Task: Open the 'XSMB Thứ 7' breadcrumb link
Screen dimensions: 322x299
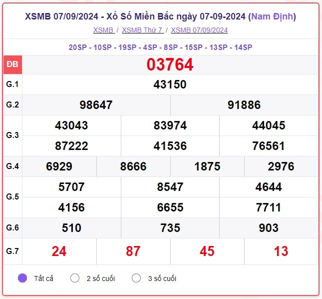Action: 143,30
